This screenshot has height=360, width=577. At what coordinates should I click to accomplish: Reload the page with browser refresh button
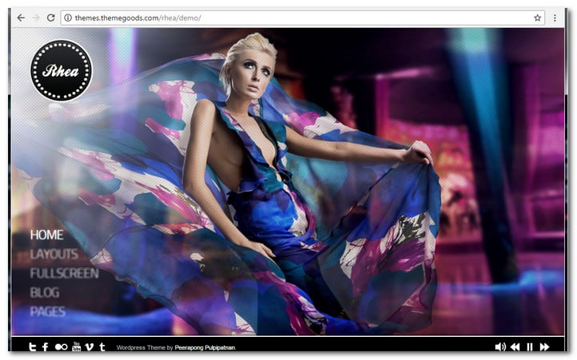[x=50, y=18]
